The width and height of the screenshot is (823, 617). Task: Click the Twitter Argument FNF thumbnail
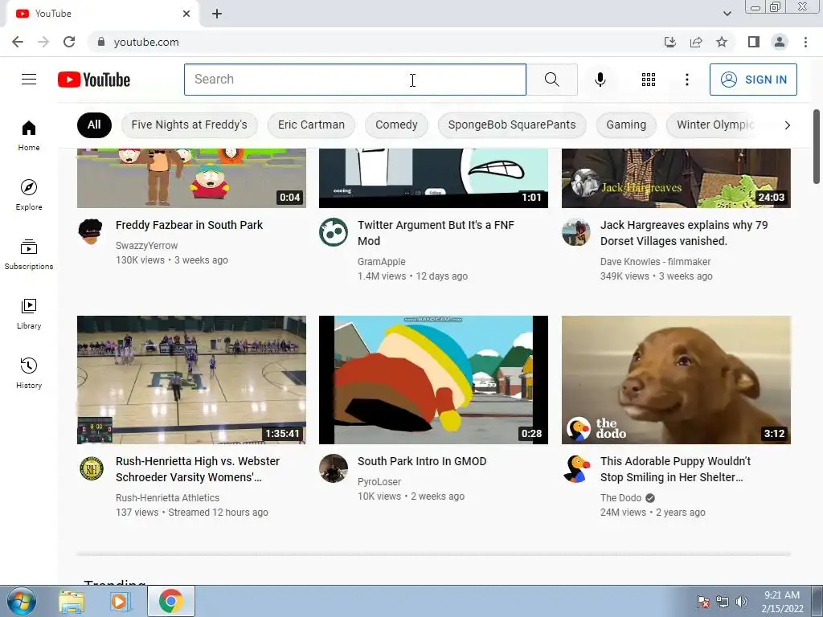tap(433, 178)
